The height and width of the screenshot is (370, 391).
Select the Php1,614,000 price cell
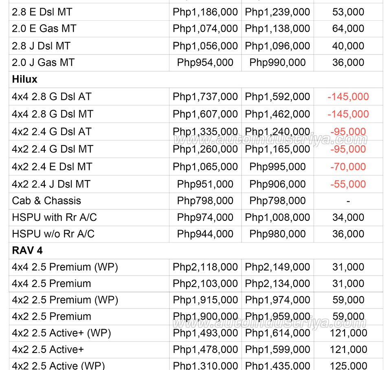coord(277,333)
